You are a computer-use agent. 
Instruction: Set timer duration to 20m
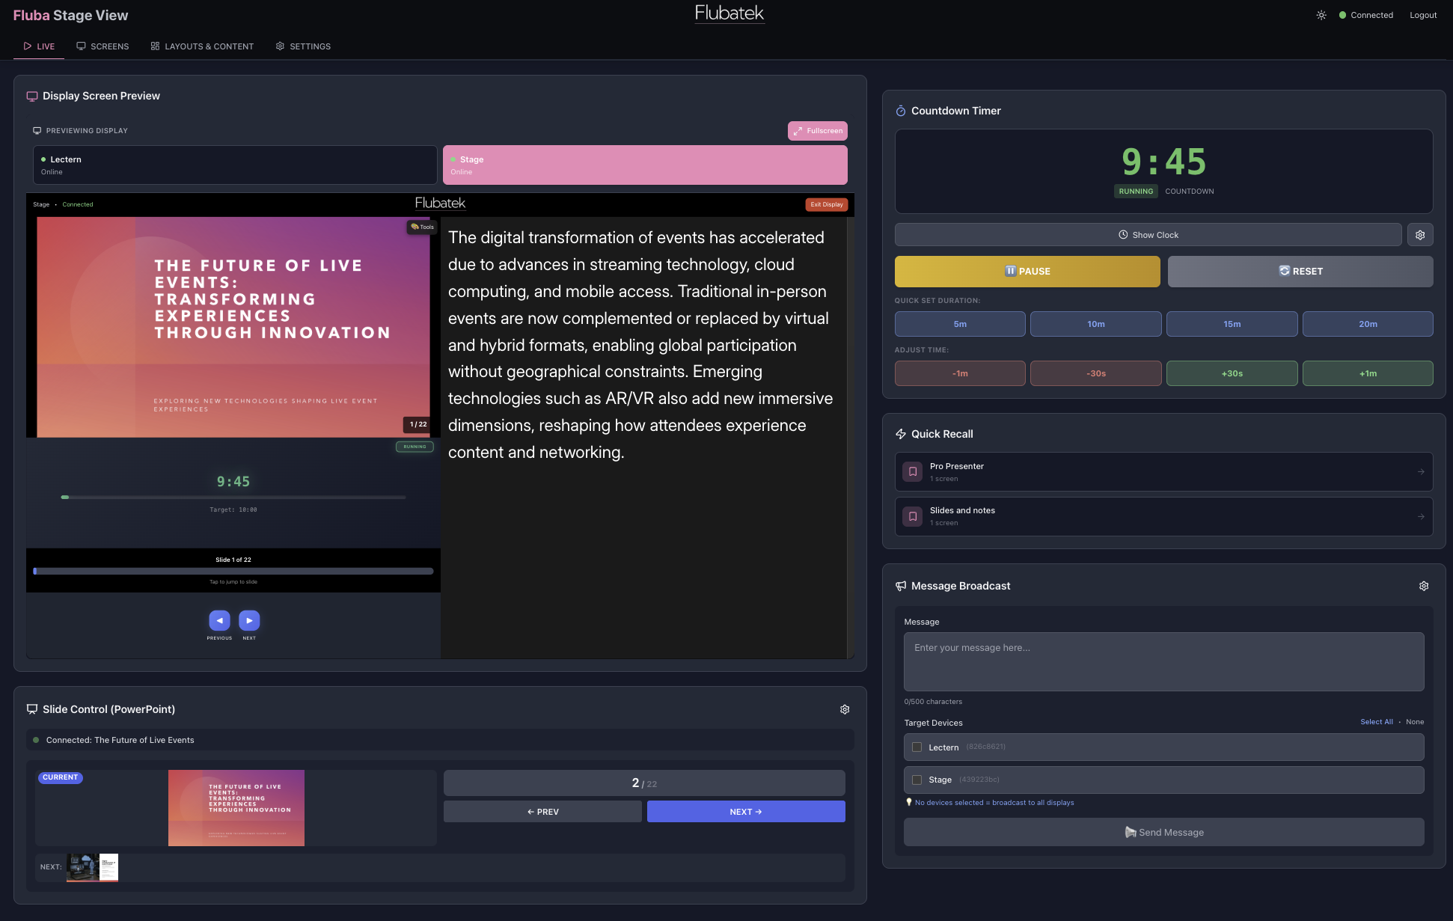(1368, 324)
